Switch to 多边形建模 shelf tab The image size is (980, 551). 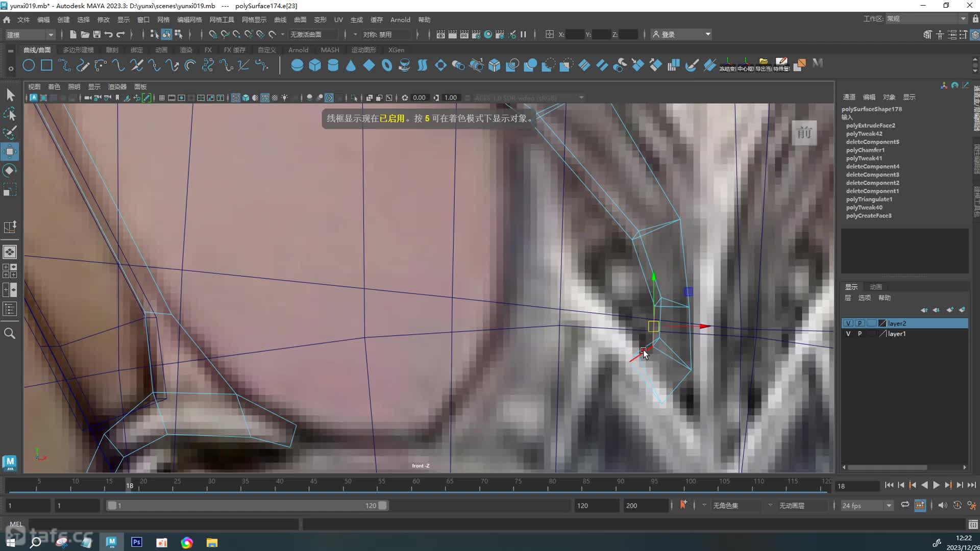(78, 50)
